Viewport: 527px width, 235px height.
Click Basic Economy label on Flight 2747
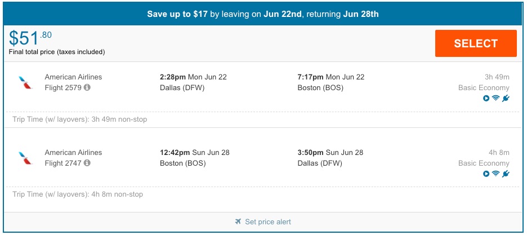pyautogui.click(x=483, y=163)
